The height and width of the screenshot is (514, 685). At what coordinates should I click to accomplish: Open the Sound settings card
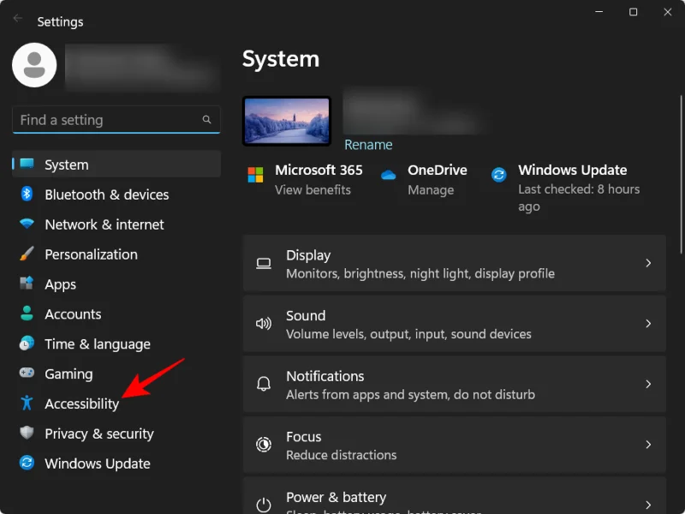(x=455, y=324)
